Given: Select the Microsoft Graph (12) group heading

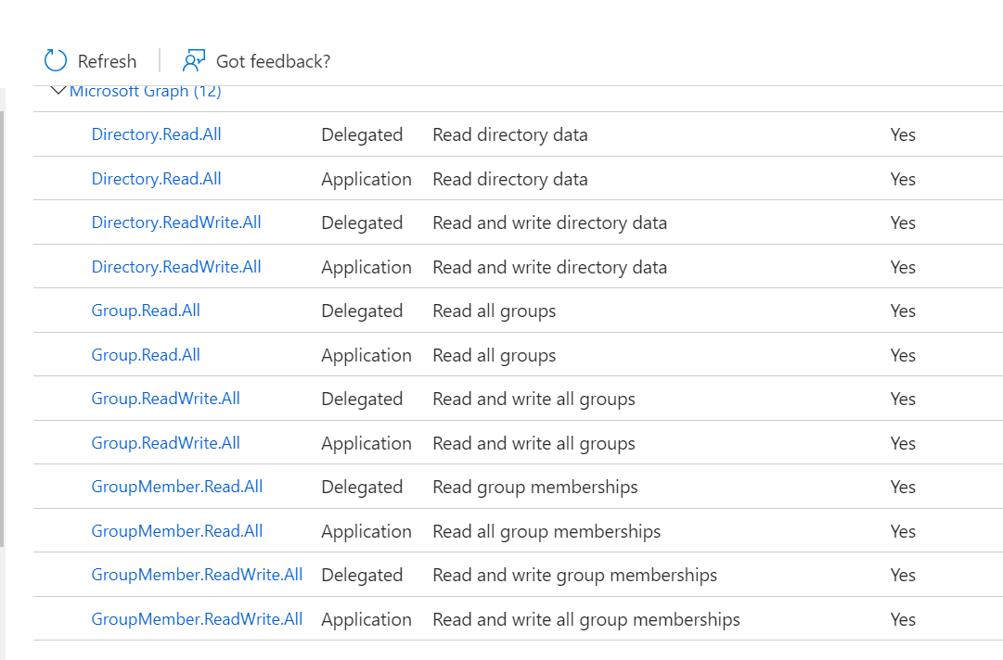Looking at the screenshot, I should click(x=145, y=91).
